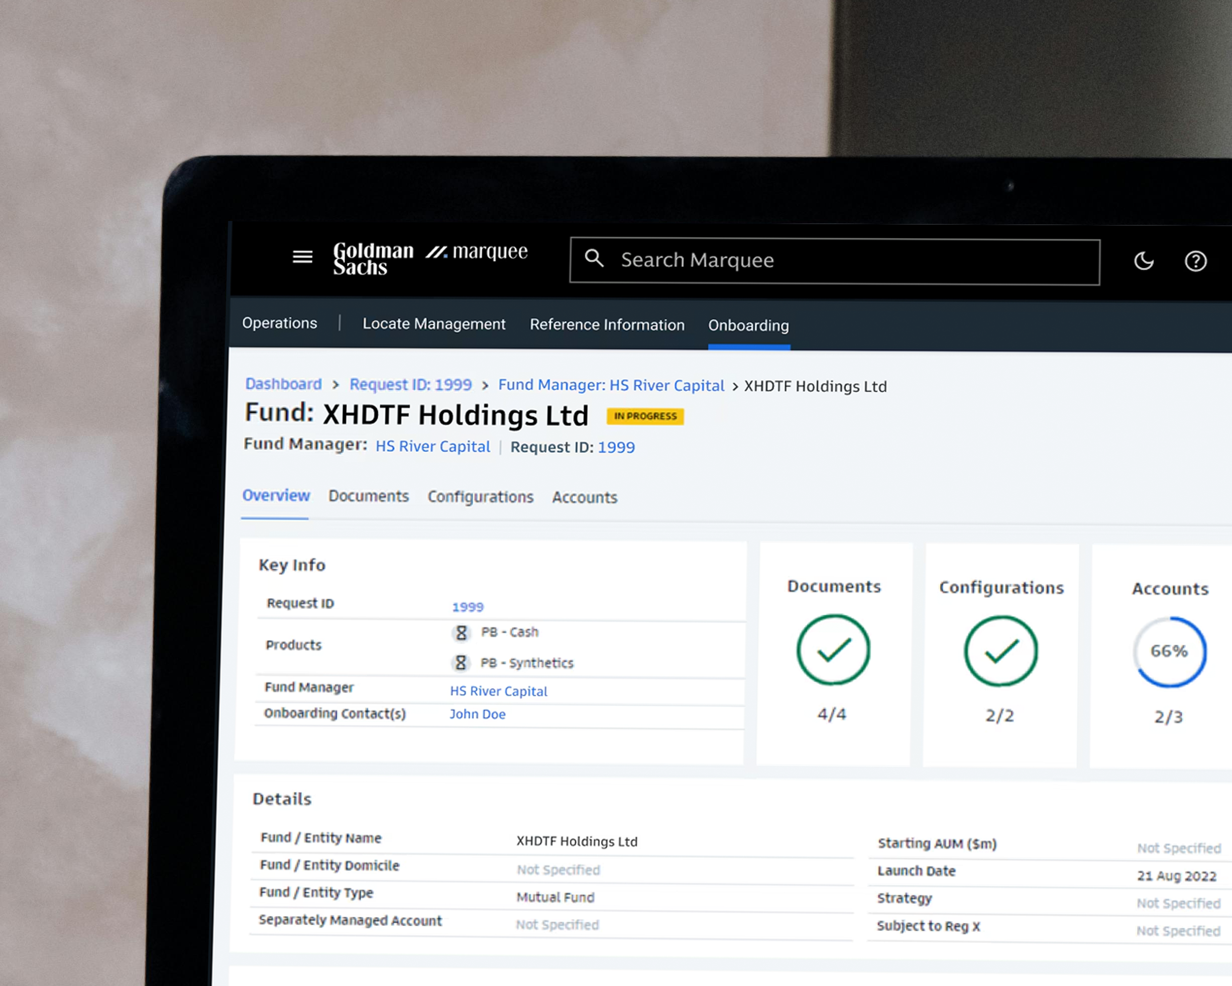Click the Fund Manager: HS River Capital breadcrumb
1232x986 pixels.
coord(611,385)
